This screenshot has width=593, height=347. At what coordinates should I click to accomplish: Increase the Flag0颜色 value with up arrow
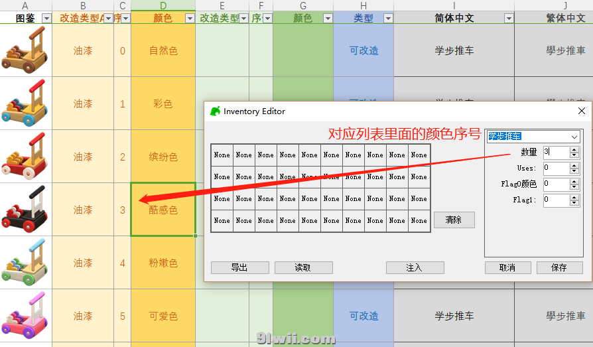[574, 180]
